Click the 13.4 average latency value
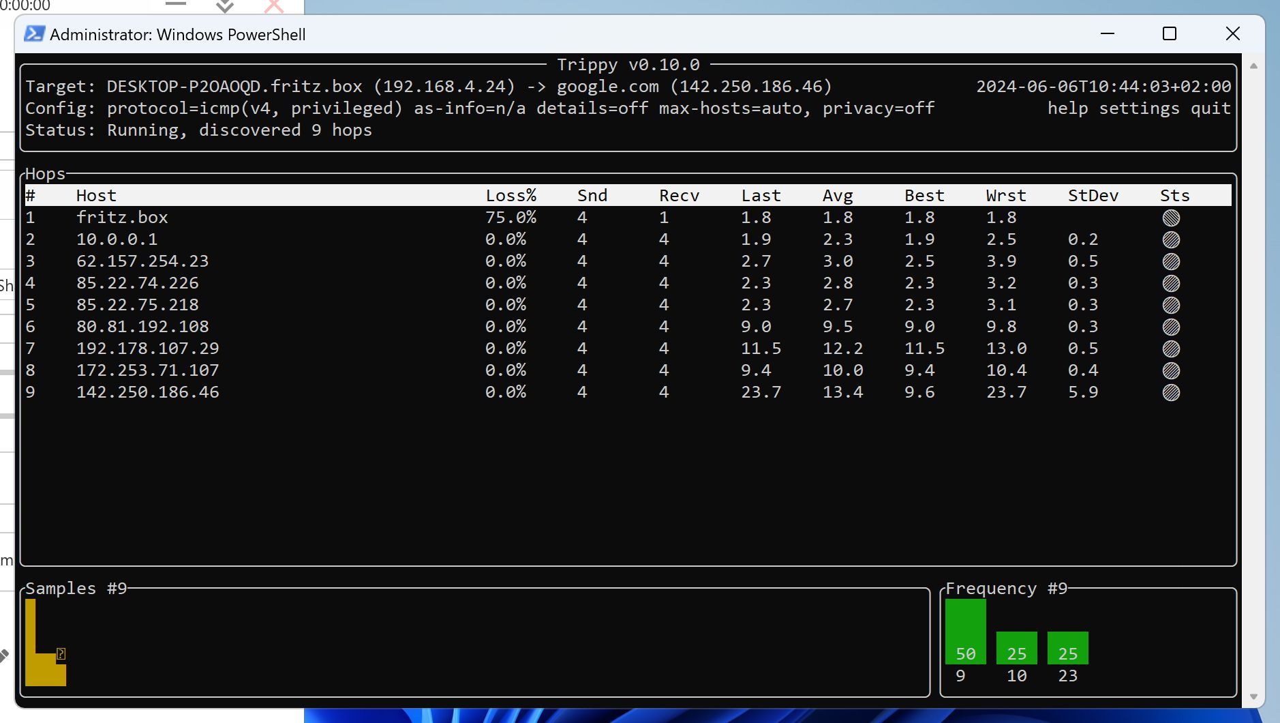The width and height of the screenshot is (1280, 723). pos(843,392)
